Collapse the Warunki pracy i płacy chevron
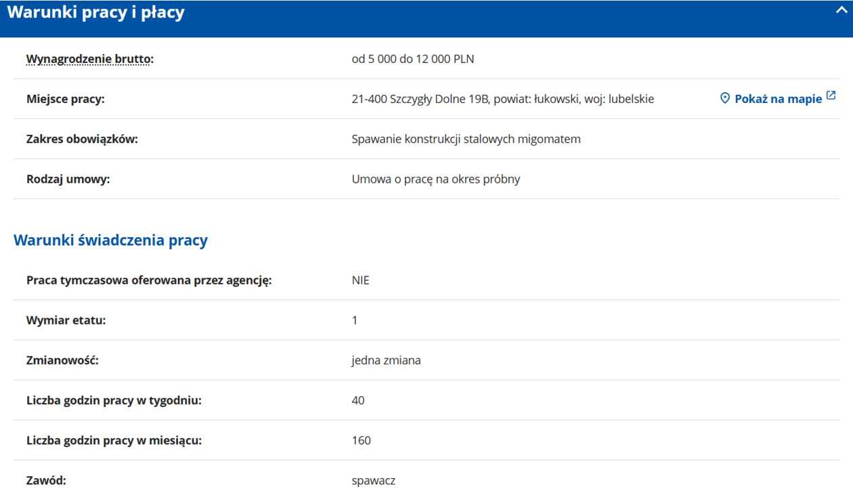Screen dimensions: 853x489 pyautogui.click(x=841, y=11)
